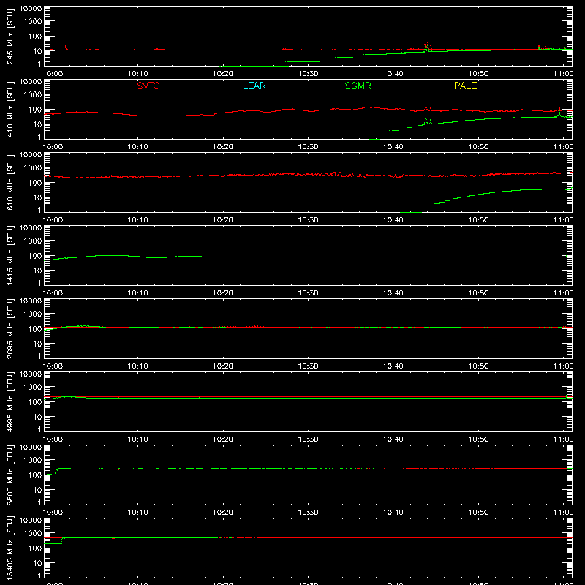
Task: Click 10:30 tick label under 245 MHz plot
Action: point(308,74)
